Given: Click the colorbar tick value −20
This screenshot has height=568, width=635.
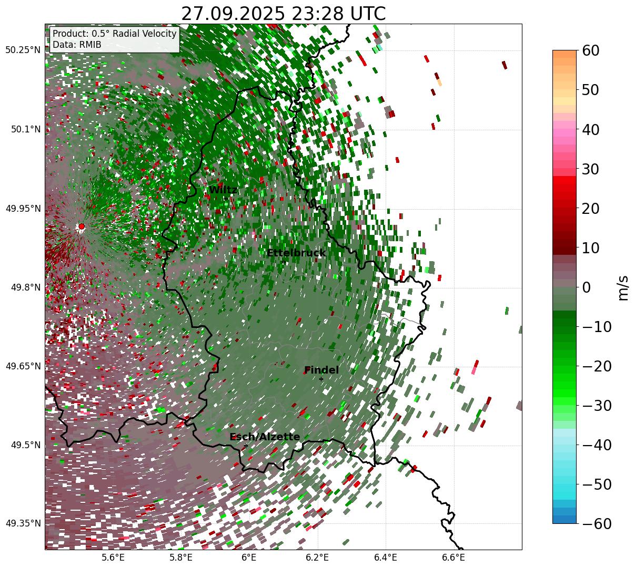Looking at the screenshot, I should (x=597, y=366).
